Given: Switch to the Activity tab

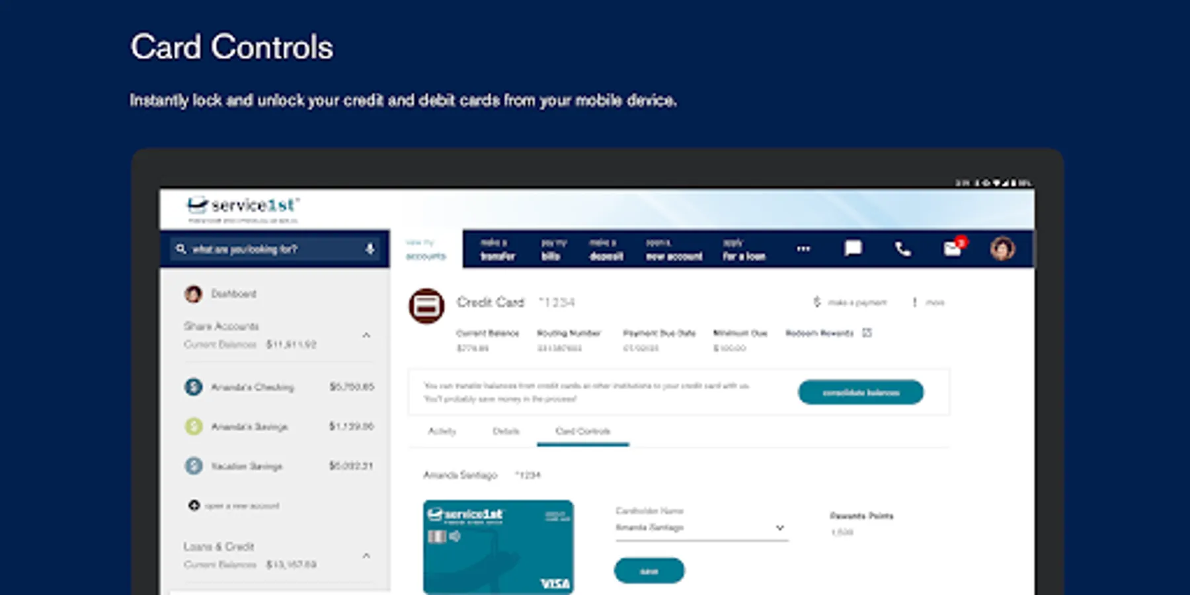Looking at the screenshot, I should click(x=442, y=431).
